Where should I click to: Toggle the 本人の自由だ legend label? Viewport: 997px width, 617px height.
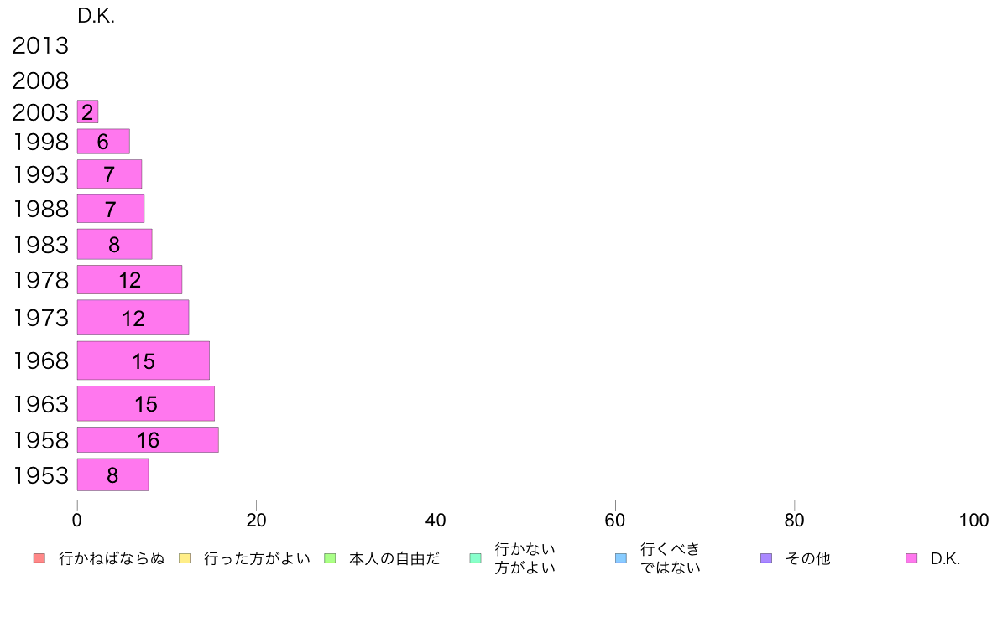pos(394,558)
